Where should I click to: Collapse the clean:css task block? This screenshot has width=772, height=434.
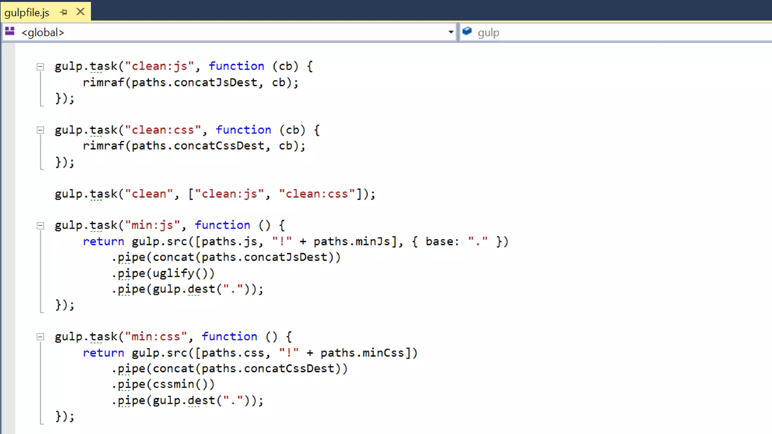(40, 131)
